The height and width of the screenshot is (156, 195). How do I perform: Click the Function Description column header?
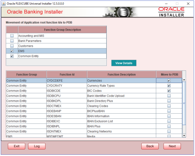(x=121, y=75)
